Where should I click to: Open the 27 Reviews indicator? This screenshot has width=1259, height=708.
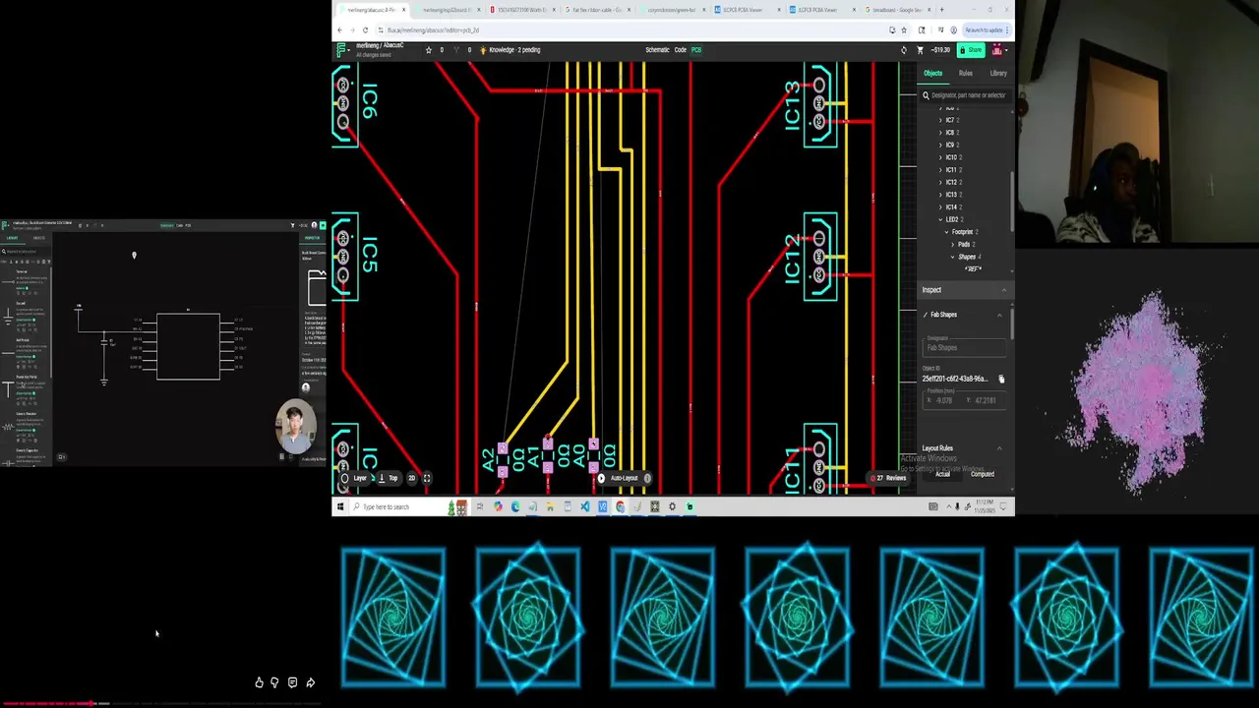pyautogui.click(x=888, y=479)
